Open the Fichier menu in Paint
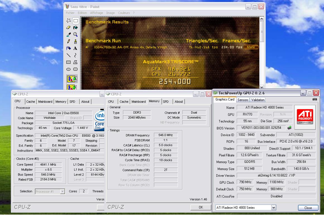This screenshot has width=324, height=216. [70, 13]
